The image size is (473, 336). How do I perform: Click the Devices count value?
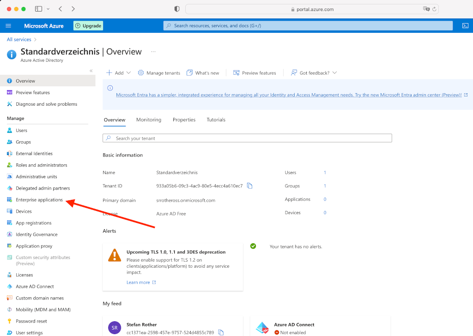click(325, 212)
